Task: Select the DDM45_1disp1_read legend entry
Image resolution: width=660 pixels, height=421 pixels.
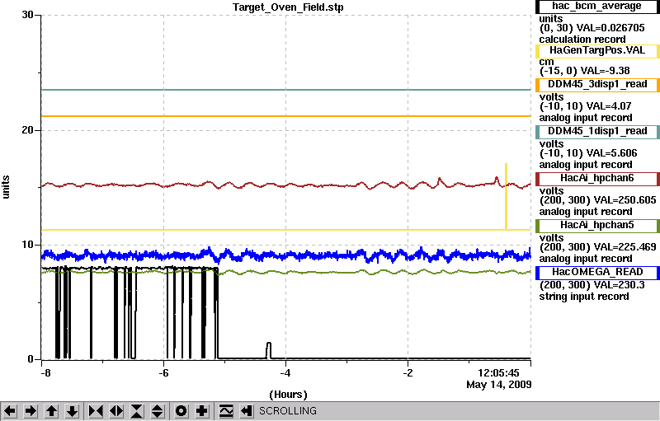Action: coord(596,132)
